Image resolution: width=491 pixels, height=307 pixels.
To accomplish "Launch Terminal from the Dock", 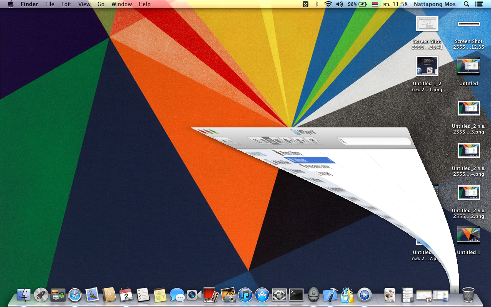I will pos(296,295).
